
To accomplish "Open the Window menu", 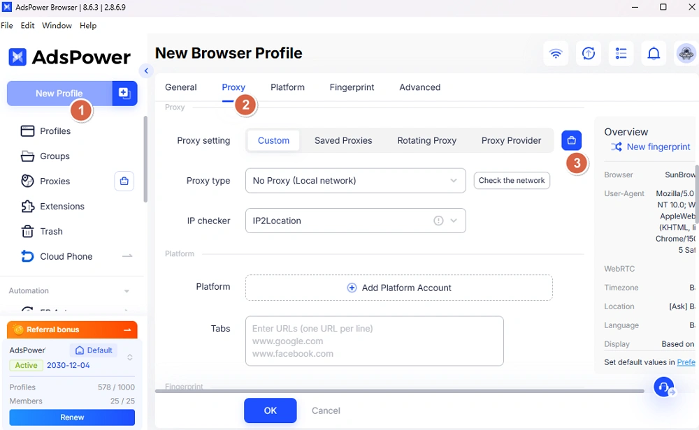I will click(57, 25).
